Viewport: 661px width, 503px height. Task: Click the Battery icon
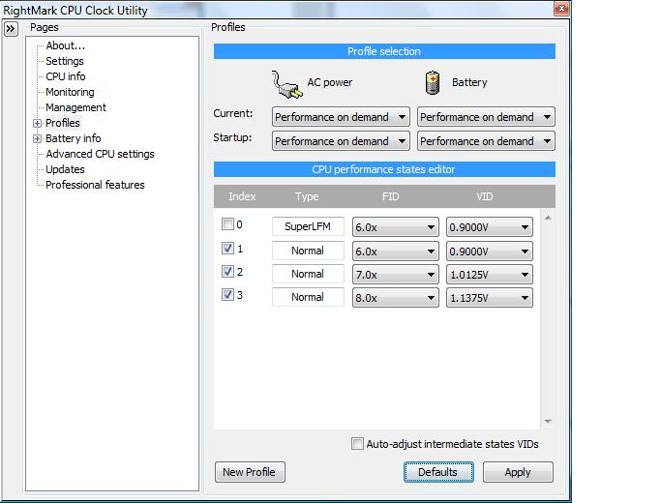coord(433,82)
